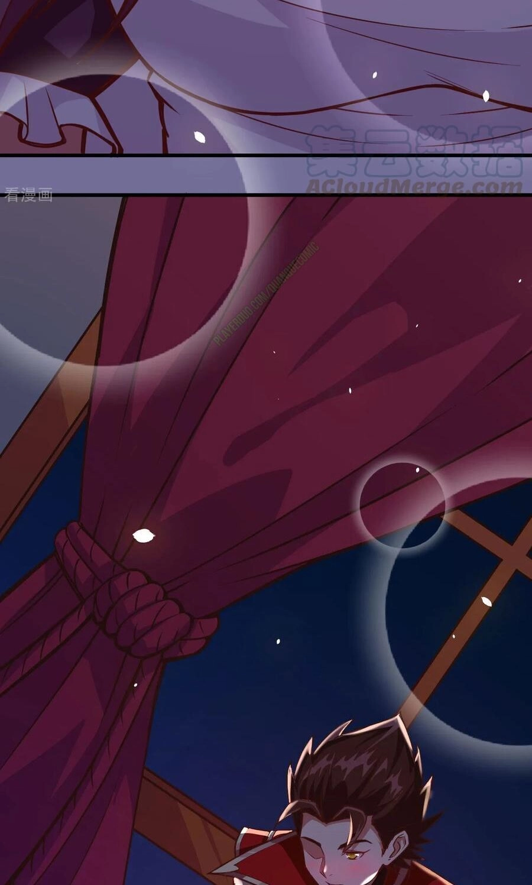Click the ACloudMerge.com watermark text

(x=414, y=187)
